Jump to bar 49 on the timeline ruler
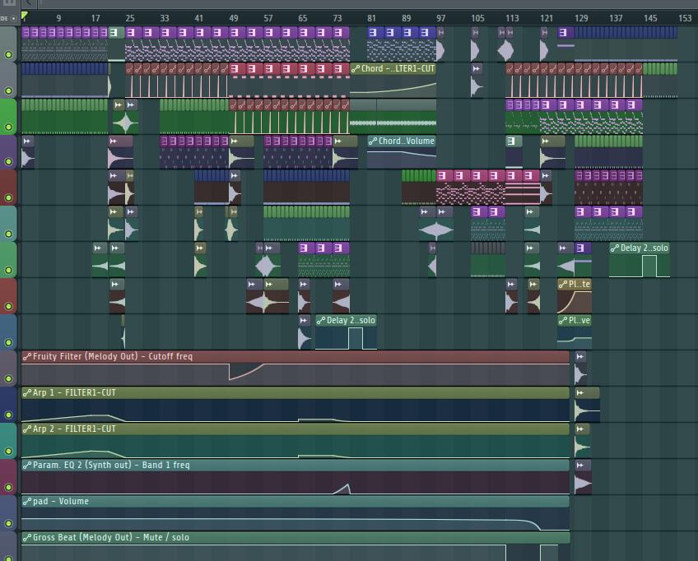Screen dimensions: 698x561 coord(234,18)
